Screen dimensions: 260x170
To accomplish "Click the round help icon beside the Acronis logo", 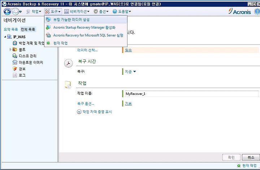I will click(x=257, y=12).
